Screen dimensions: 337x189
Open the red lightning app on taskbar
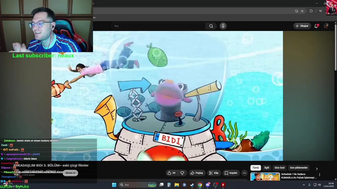[223, 185]
